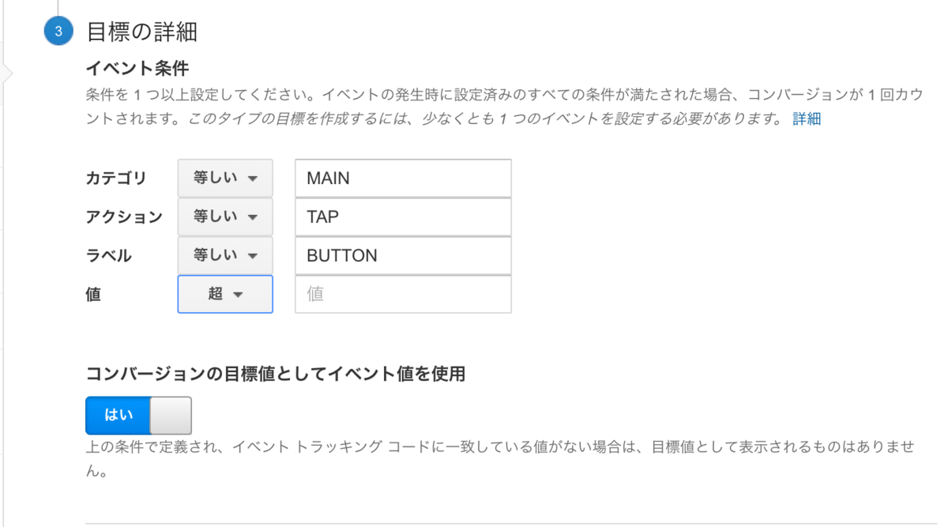
Task: Click the left-edge step pointer arrow
Action: coord(9,73)
